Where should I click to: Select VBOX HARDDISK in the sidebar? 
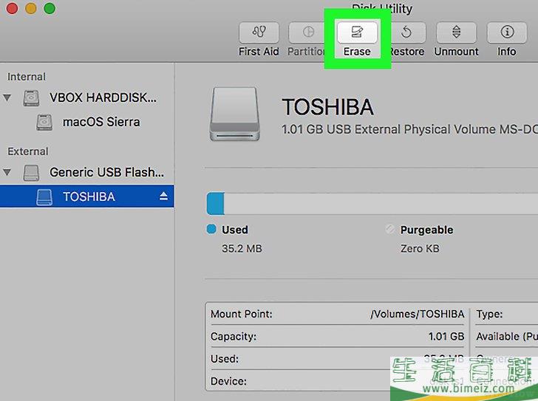[x=86, y=97]
